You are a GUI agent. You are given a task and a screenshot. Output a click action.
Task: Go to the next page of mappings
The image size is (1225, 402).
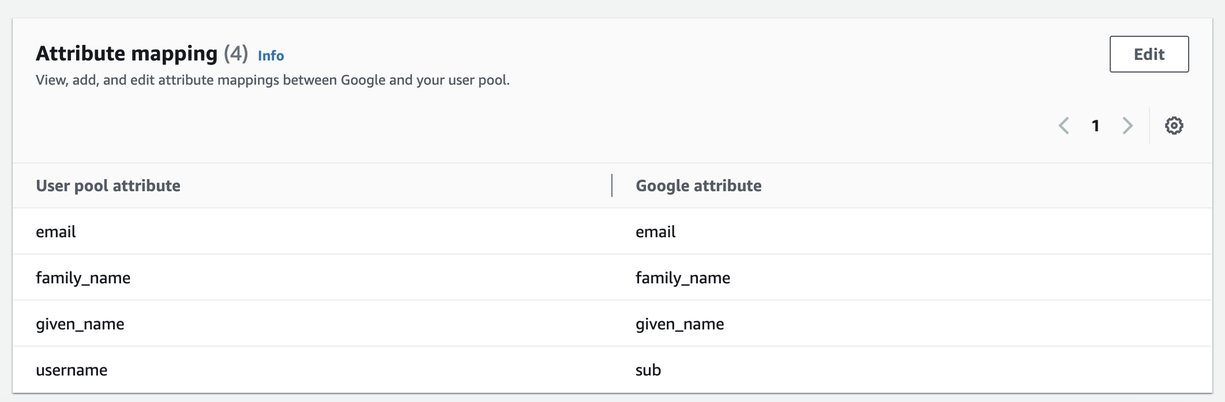pos(1128,126)
